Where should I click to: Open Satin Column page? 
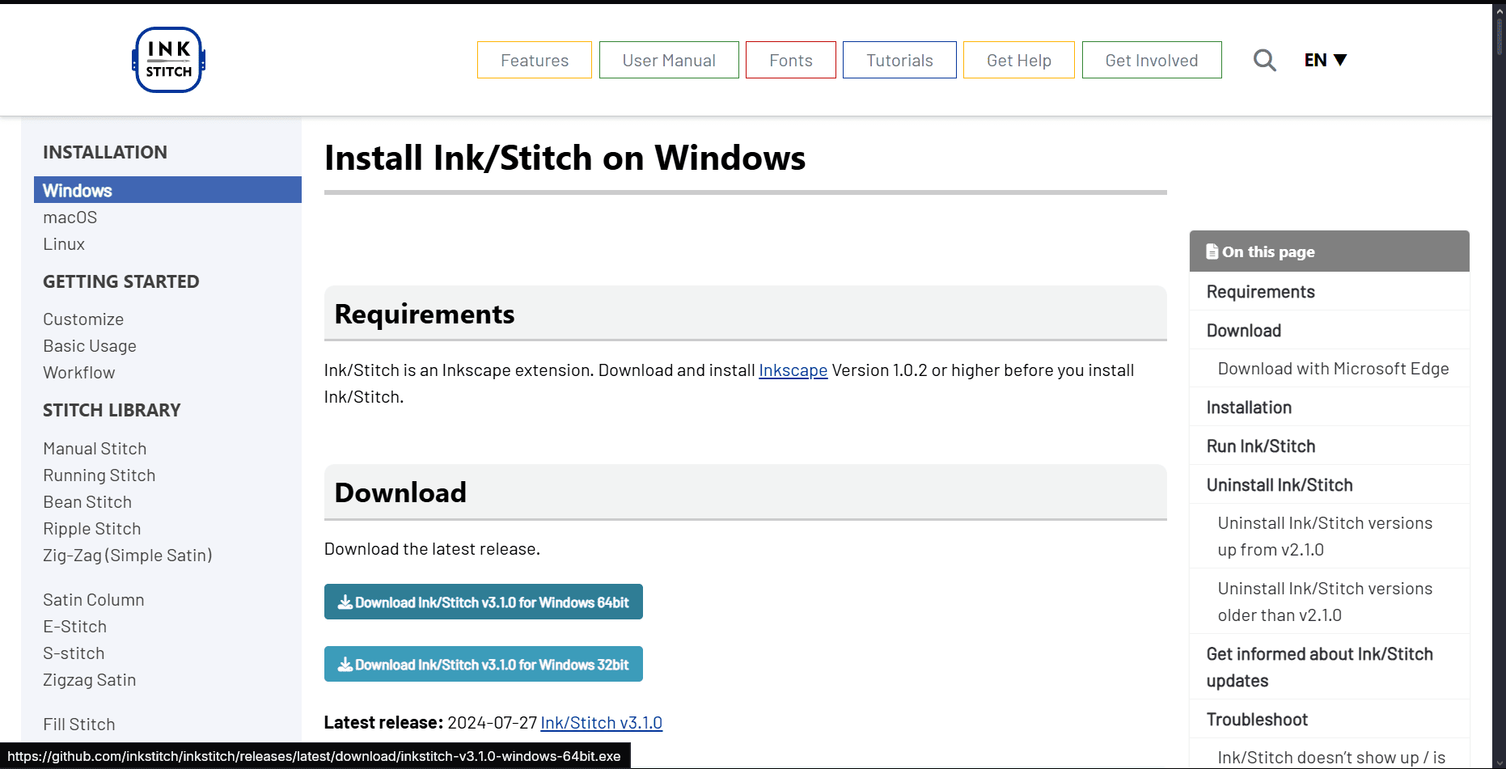[94, 600]
